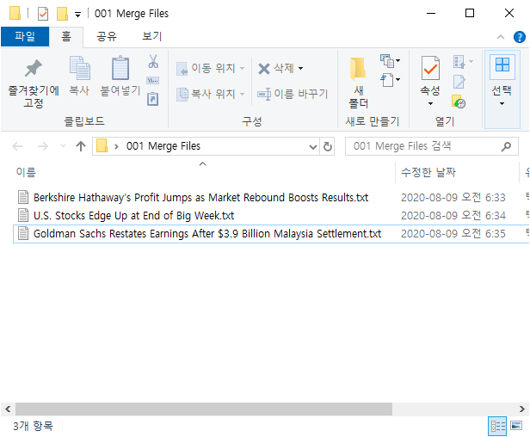
Task: Open the Recent locations dropdown
Action: [63, 146]
